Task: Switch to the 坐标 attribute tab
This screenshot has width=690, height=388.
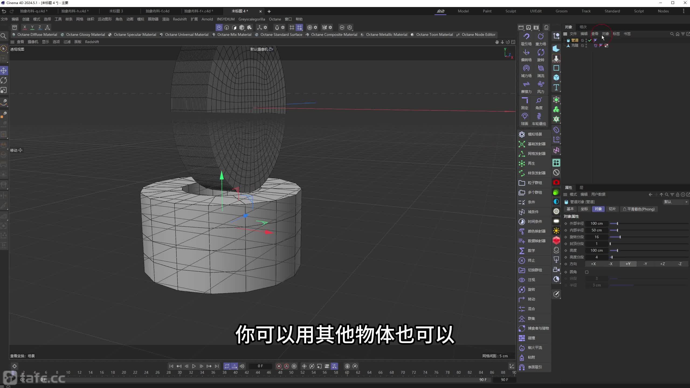Action: pyautogui.click(x=584, y=209)
